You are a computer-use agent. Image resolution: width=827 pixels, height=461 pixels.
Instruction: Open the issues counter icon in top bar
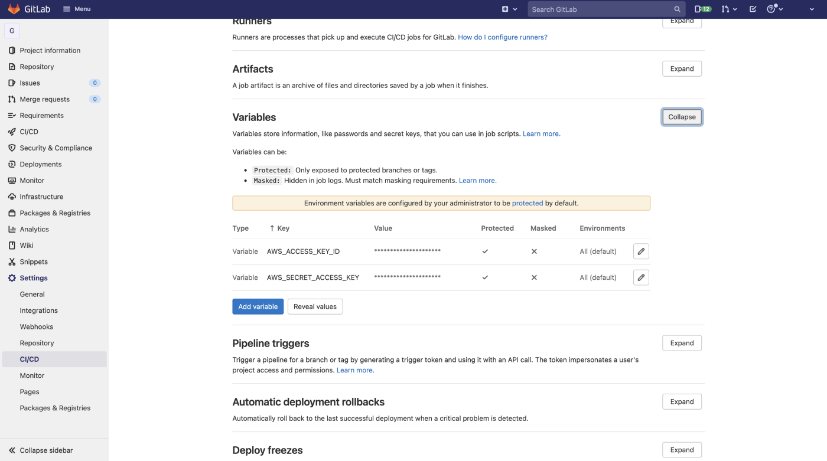click(702, 9)
